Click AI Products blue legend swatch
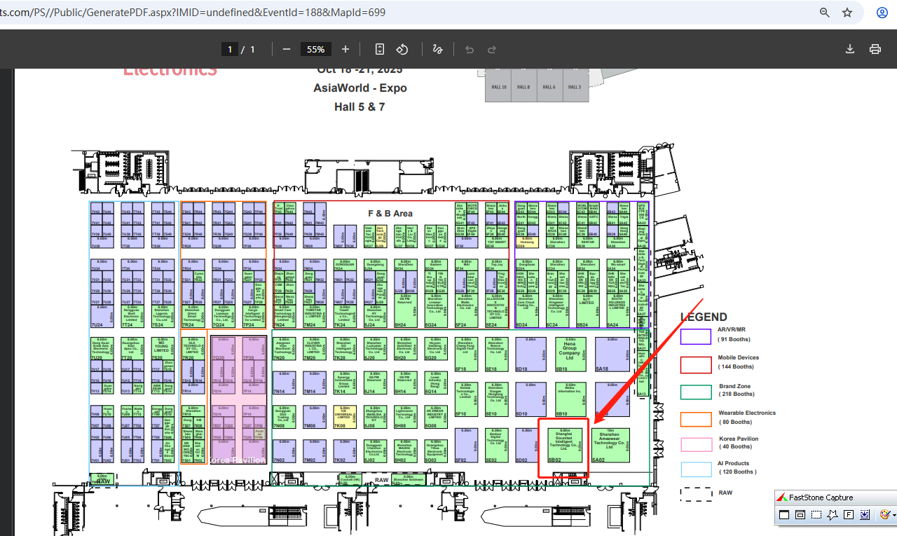897x536 pixels. point(695,469)
